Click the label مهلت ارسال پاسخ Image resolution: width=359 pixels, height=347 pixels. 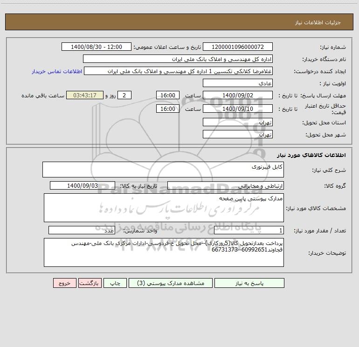point(323,95)
